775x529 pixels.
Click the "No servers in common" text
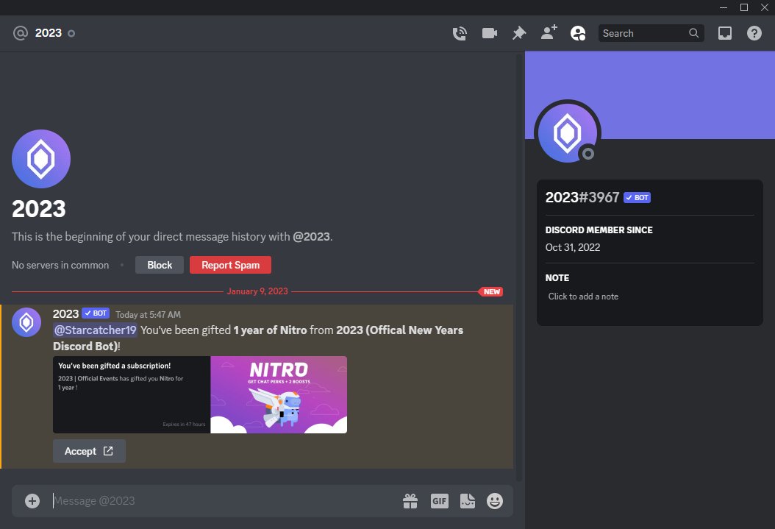pyautogui.click(x=60, y=265)
